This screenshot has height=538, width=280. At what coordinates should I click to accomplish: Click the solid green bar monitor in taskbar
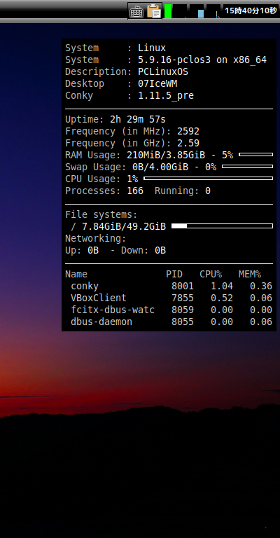click(x=168, y=11)
